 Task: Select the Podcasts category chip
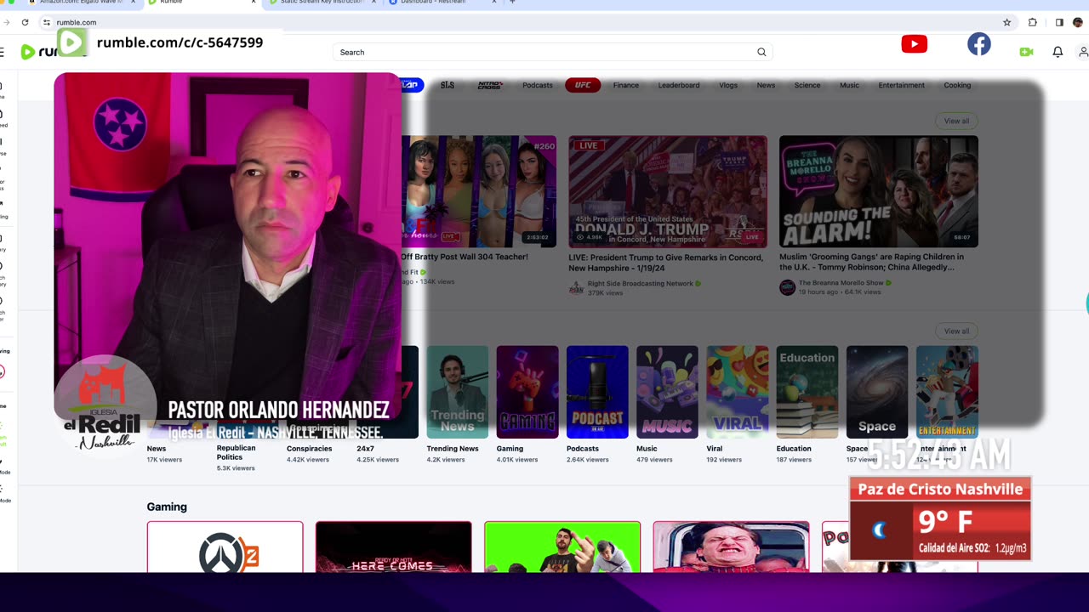point(538,85)
